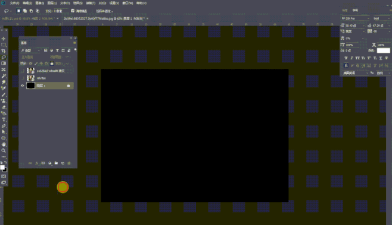Click the 选择并遮住 Select and Mask button
This screenshot has width=392, height=225.
(x=104, y=11)
